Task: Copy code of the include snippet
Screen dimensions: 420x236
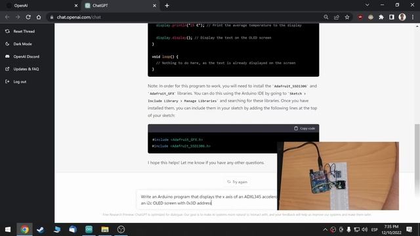Action: coord(304,128)
